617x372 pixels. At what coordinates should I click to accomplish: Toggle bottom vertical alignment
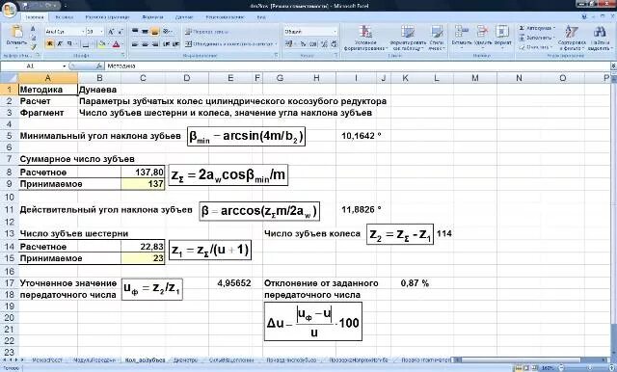point(154,32)
